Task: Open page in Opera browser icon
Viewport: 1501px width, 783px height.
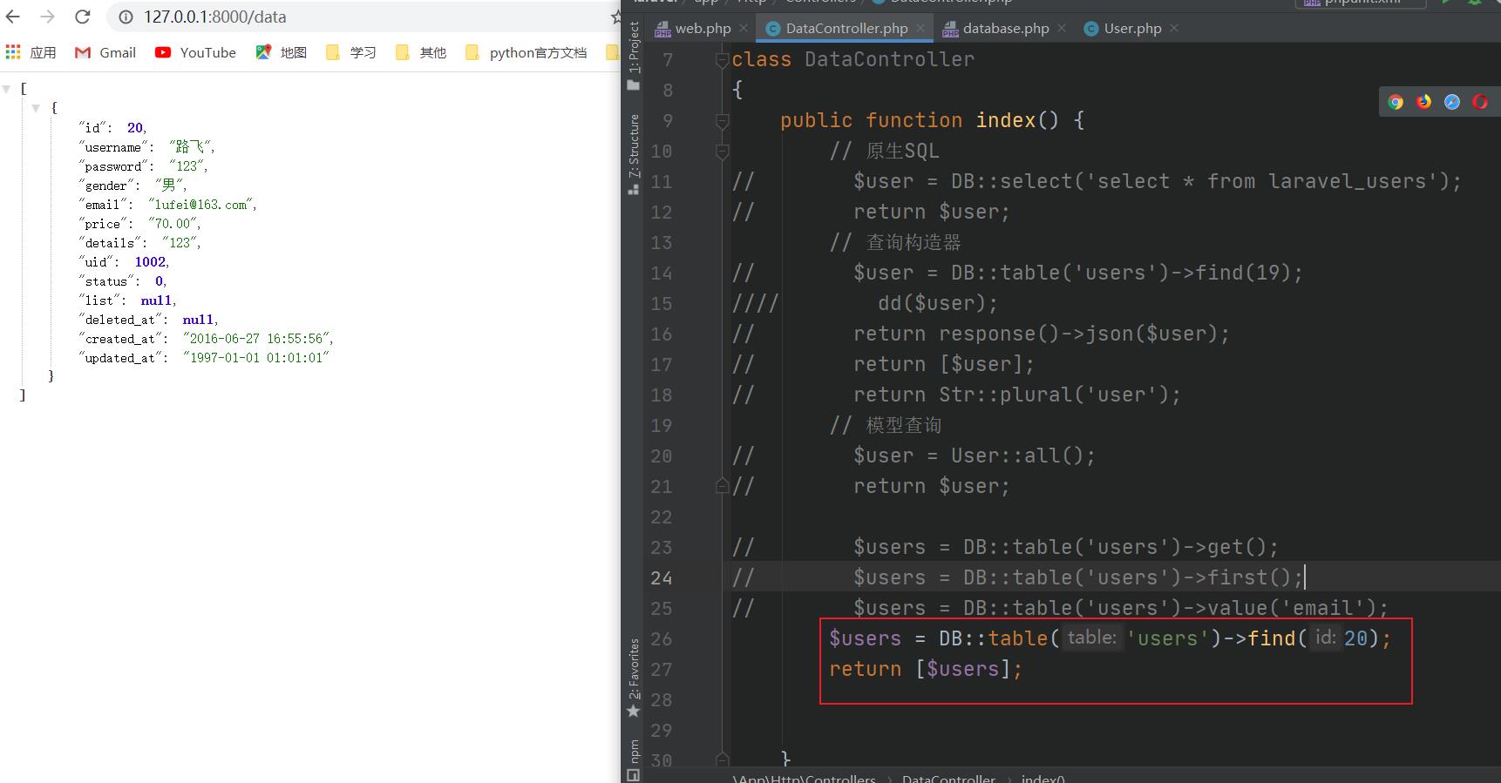Action: [1479, 102]
